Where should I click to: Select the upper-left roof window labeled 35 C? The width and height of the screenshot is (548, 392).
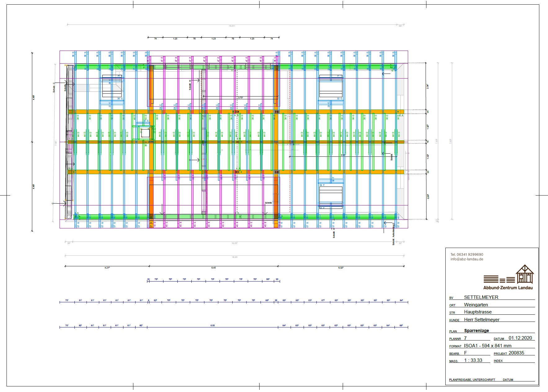[x=112, y=87]
